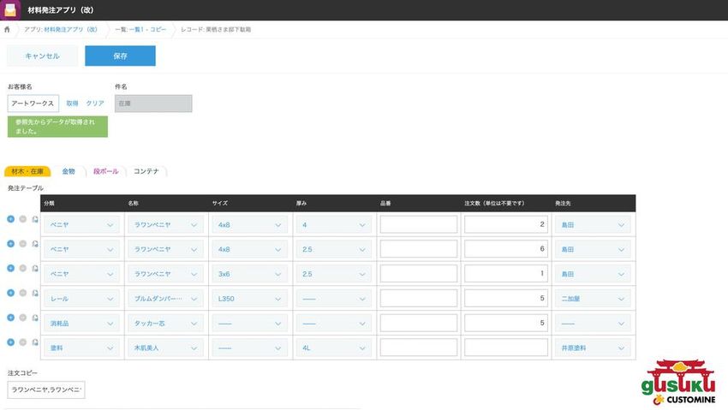Expand the 厚み dropdown showing 4L
The height and width of the screenshot is (410, 728).
pos(334,348)
